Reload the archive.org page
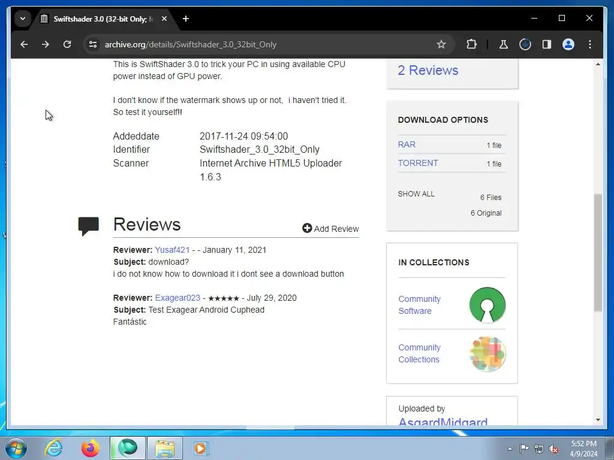The height and width of the screenshot is (460, 614). [x=67, y=44]
